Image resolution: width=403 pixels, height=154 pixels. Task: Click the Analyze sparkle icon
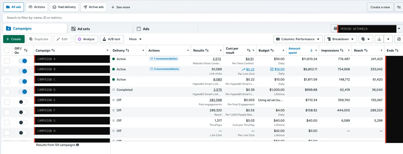(x=79, y=39)
